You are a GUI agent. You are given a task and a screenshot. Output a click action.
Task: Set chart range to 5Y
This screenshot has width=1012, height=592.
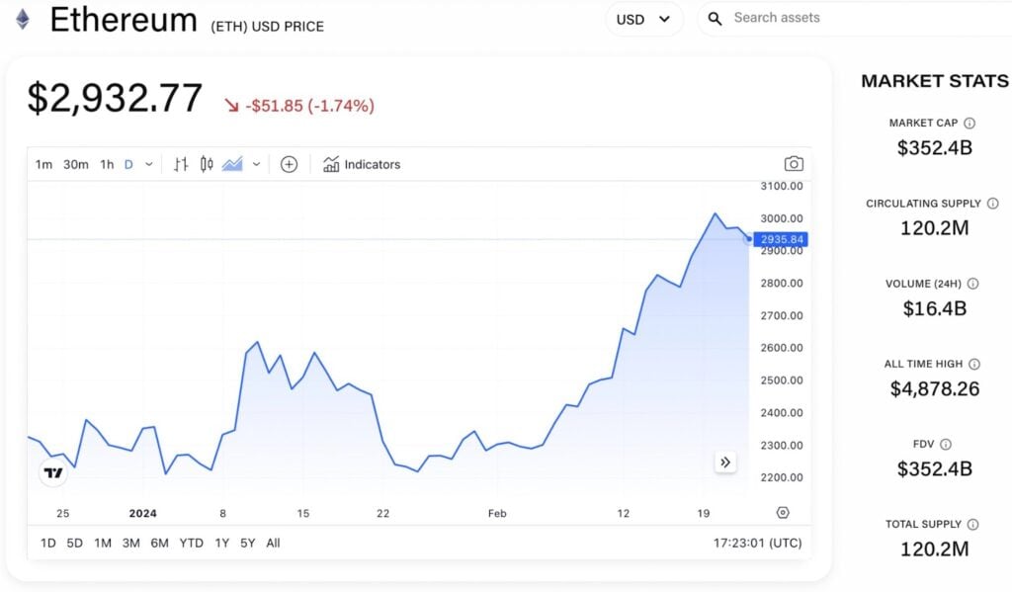[x=248, y=543]
